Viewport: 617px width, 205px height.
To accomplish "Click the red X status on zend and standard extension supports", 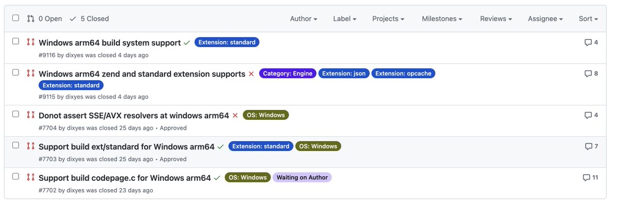I will coord(251,74).
